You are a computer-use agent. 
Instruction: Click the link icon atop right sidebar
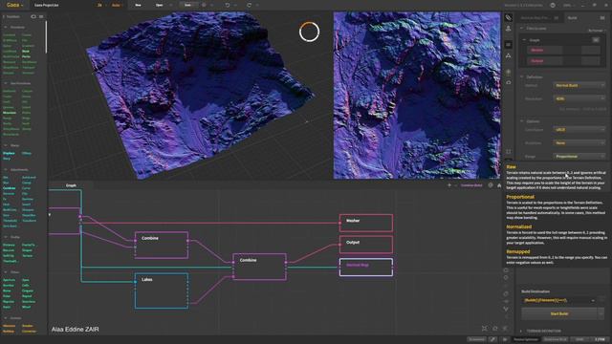pyautogui.click(x=508, y=17)
